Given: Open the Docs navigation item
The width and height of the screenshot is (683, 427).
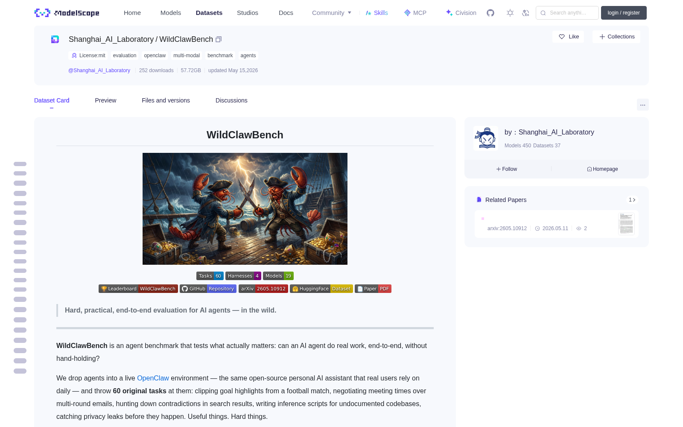Looking at the screenshot, I should pos(286,13).
